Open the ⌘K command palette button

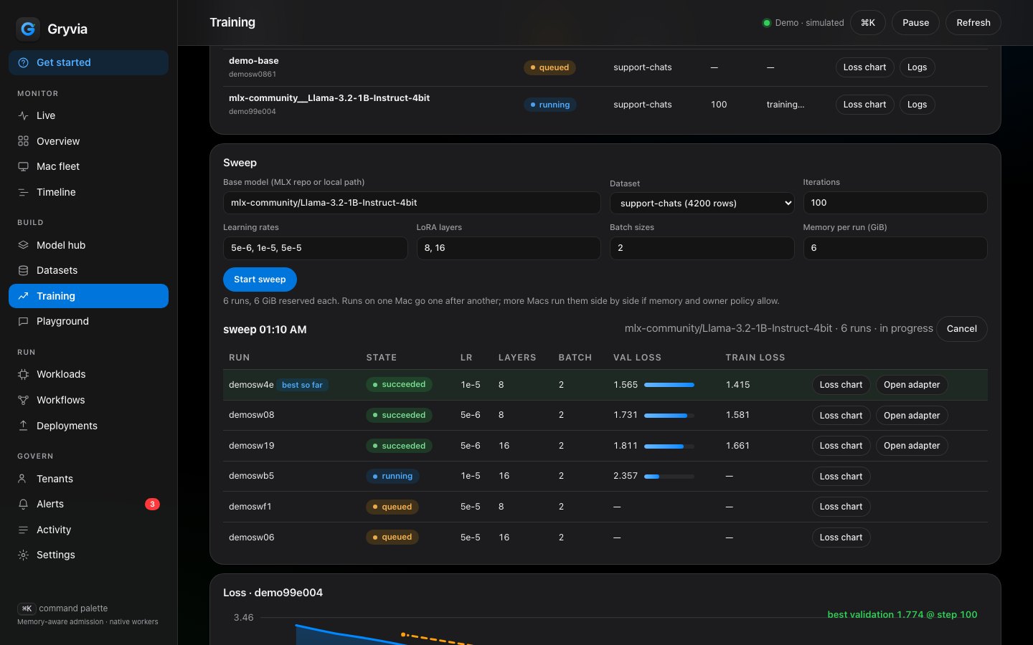click(x=868, y=23)
